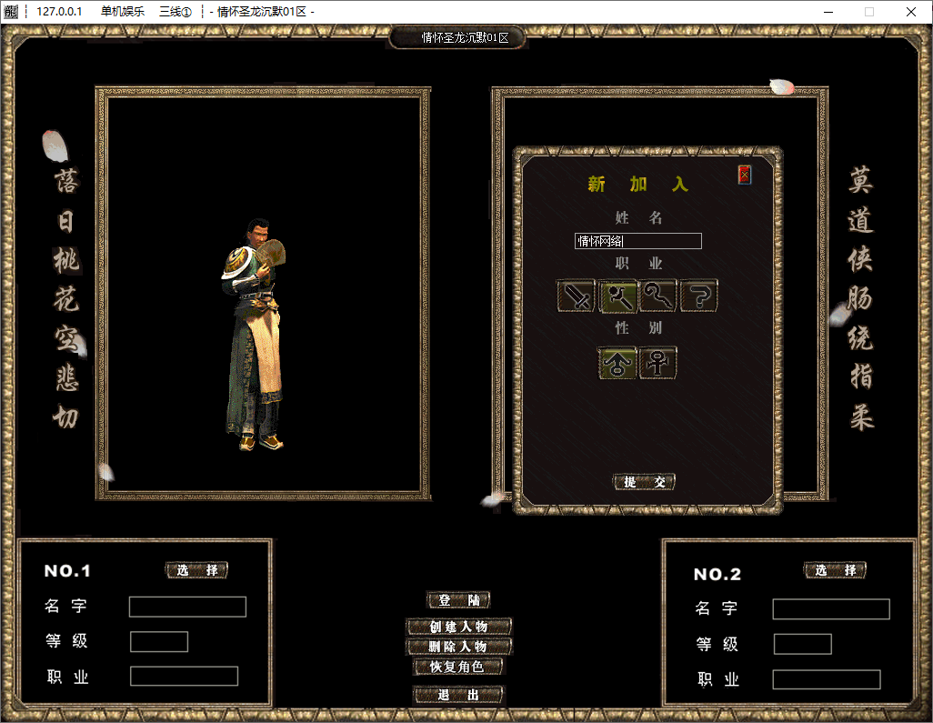This screenshot has height=723, width=933.
Task: Click 单机娱乐 in the title bar
Action: pyautogui.click(x=123, y=11)
